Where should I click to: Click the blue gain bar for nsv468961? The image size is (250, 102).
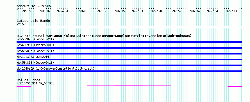(x=129, y=48)
